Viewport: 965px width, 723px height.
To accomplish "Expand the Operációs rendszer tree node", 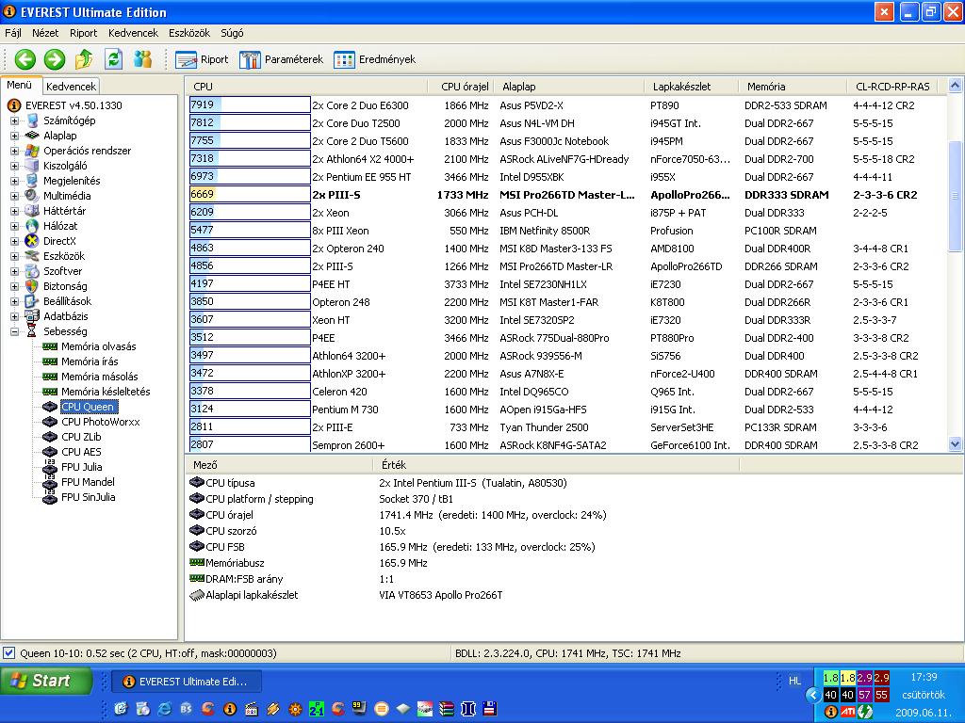I will pyautogui.click(x=14, y=151).
